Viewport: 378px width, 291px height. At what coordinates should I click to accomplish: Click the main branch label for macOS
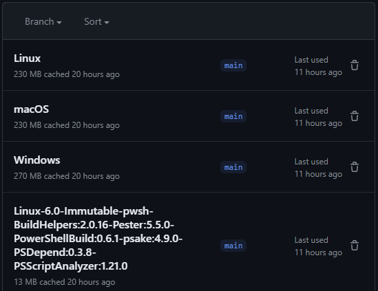233,116
